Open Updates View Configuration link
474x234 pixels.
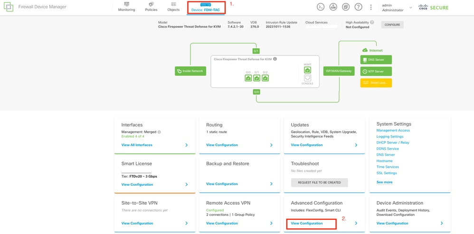click(306, 145)
